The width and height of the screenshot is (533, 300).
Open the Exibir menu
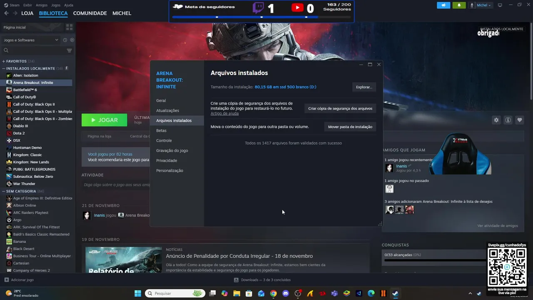(27, 5)
